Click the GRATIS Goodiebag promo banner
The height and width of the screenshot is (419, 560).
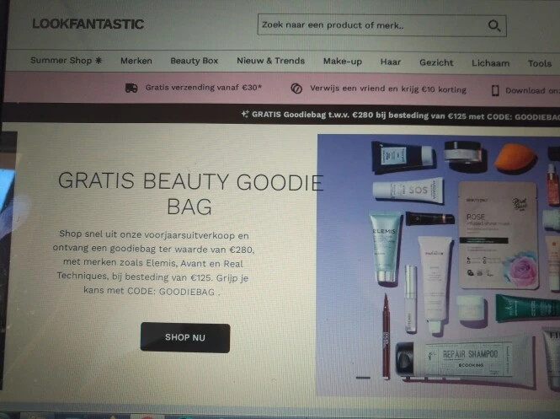(x=400, y=115)
